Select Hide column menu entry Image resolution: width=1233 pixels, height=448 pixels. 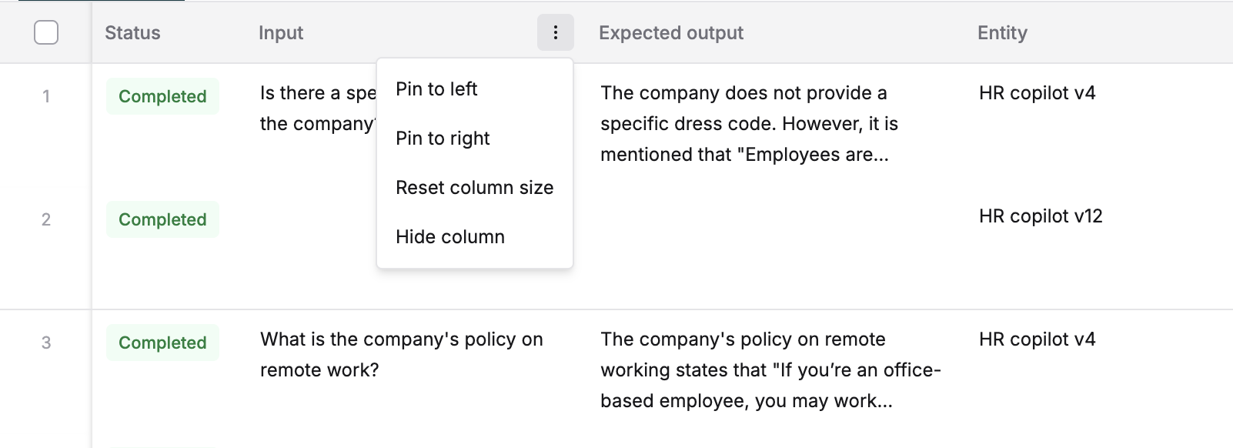450,237
